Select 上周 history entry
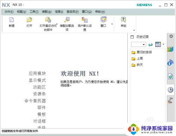176x136 pixels. pyautogui.click(x=140, y=59)
